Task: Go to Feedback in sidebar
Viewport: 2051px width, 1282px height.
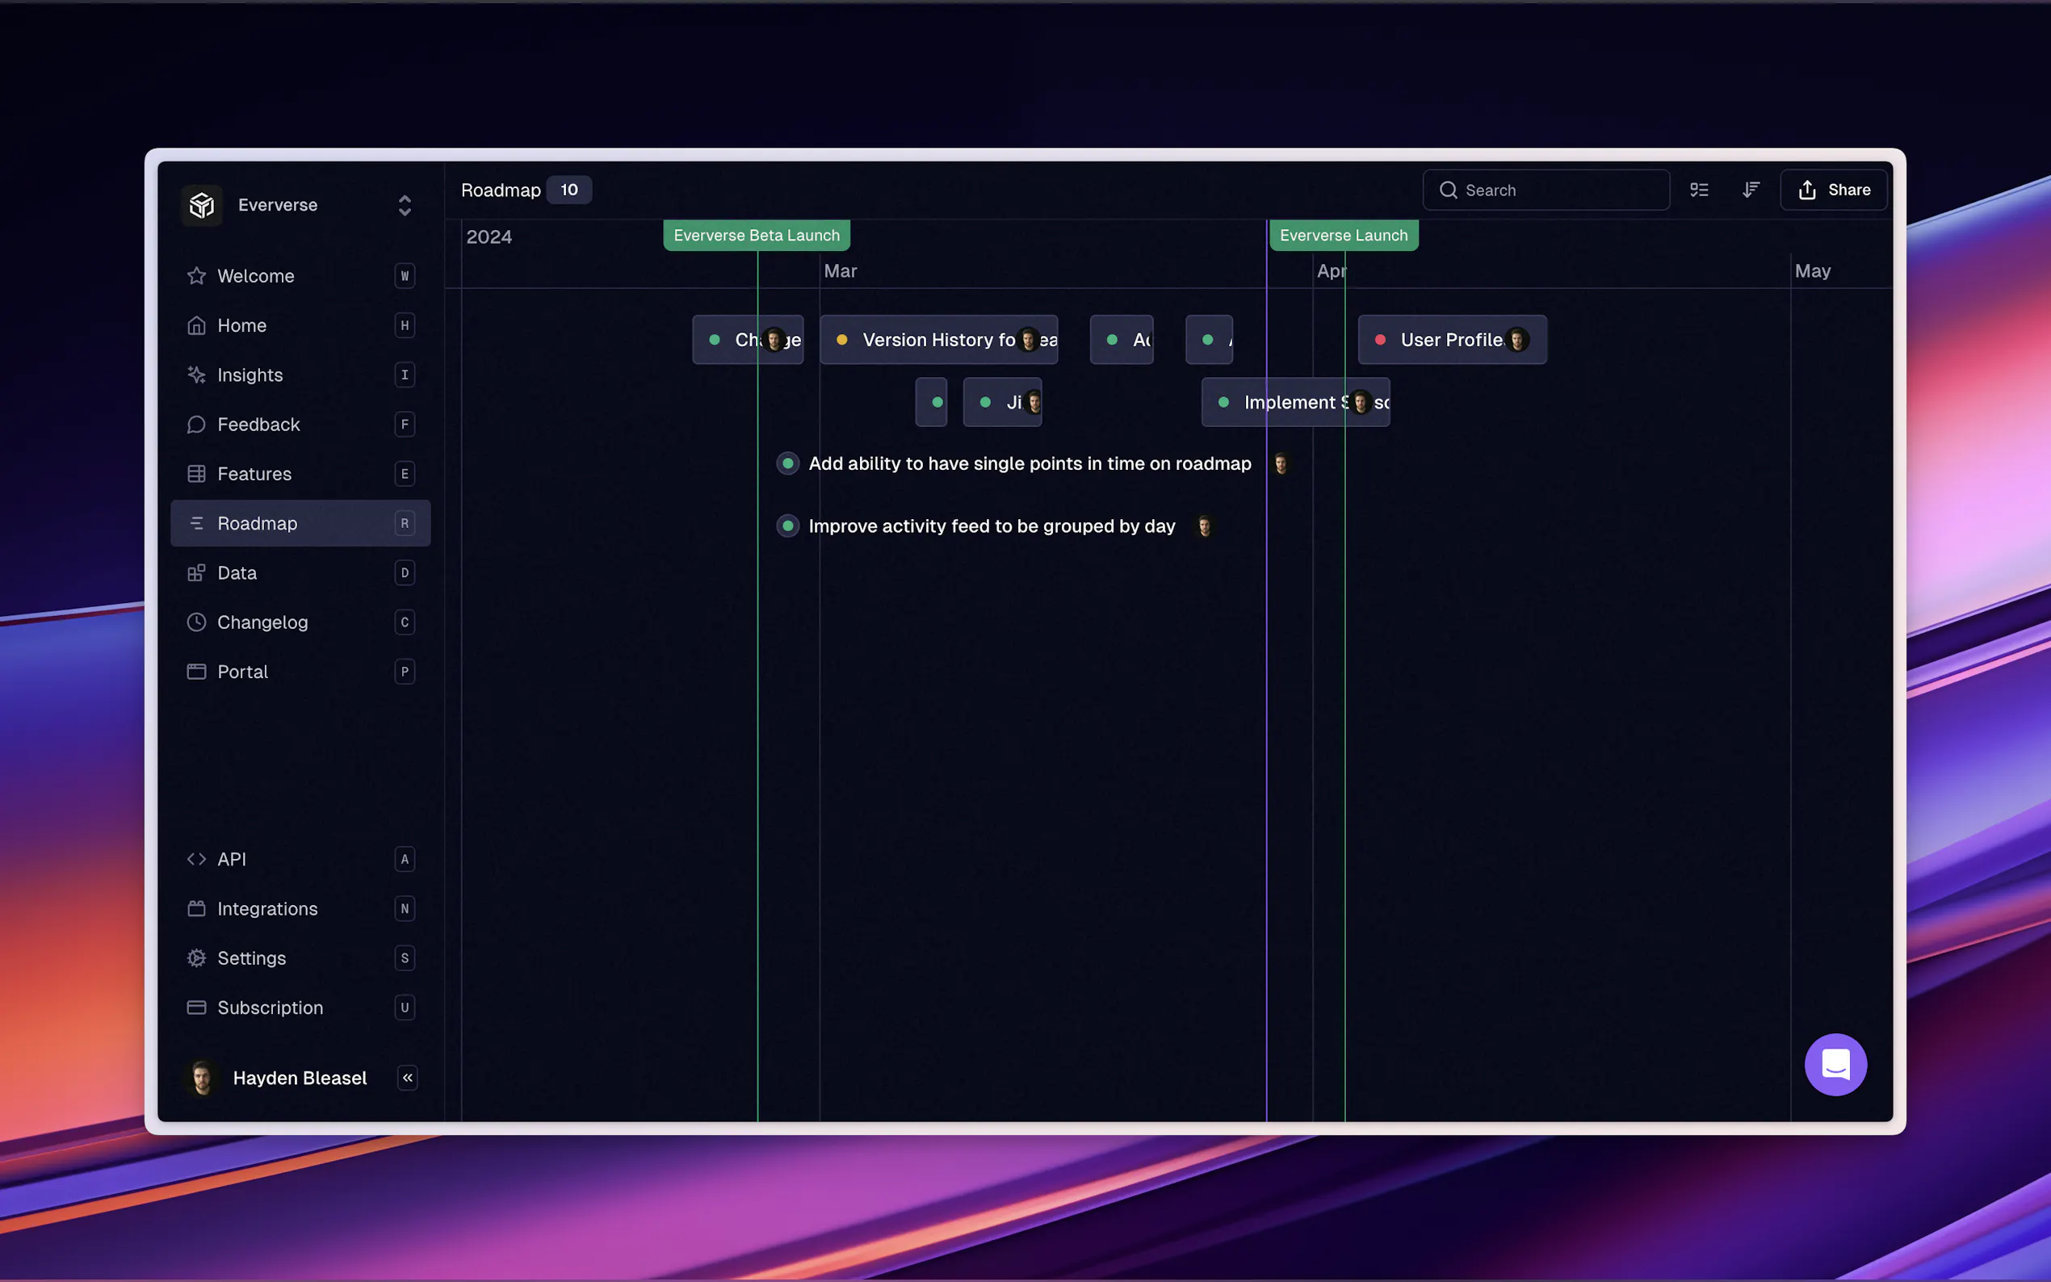Action: pyautogui.click(x=258, y=425)
